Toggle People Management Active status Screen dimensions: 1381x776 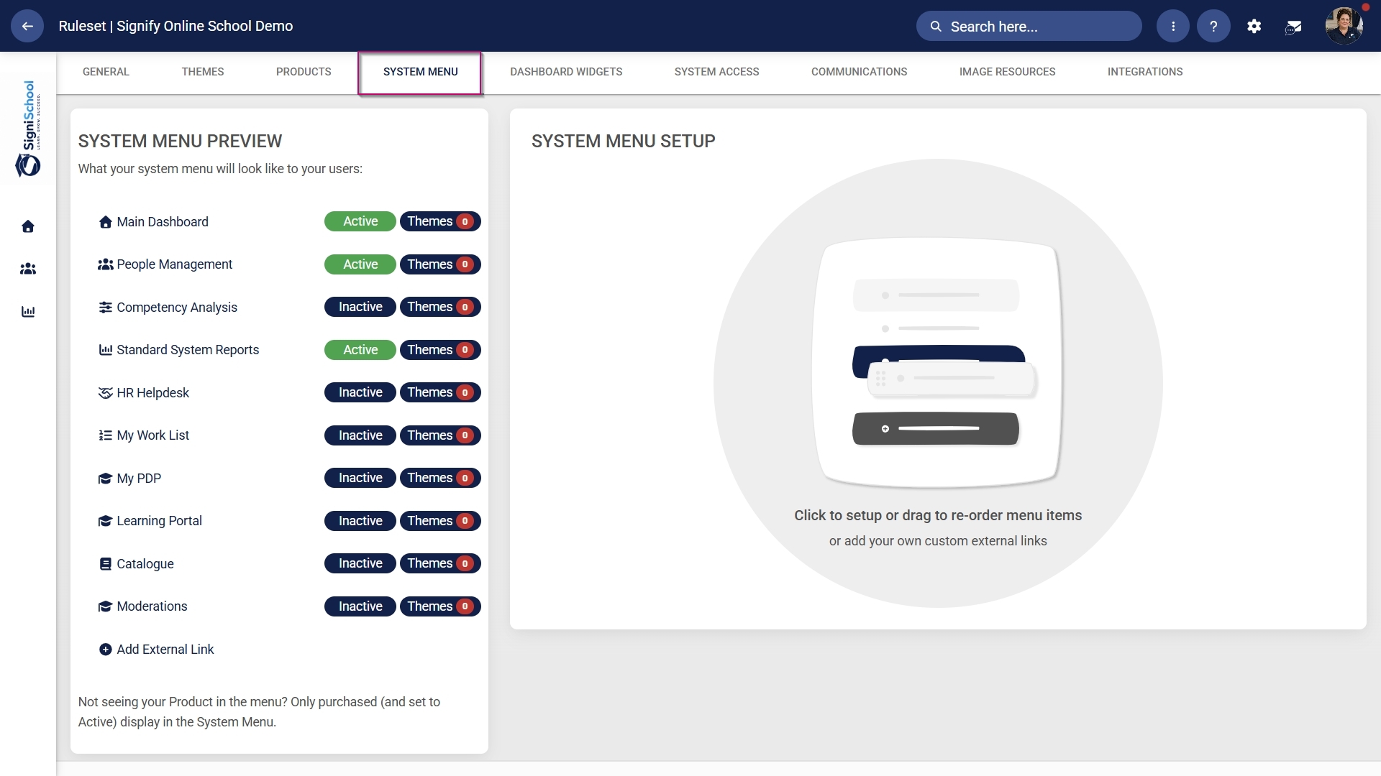(360, 264)
